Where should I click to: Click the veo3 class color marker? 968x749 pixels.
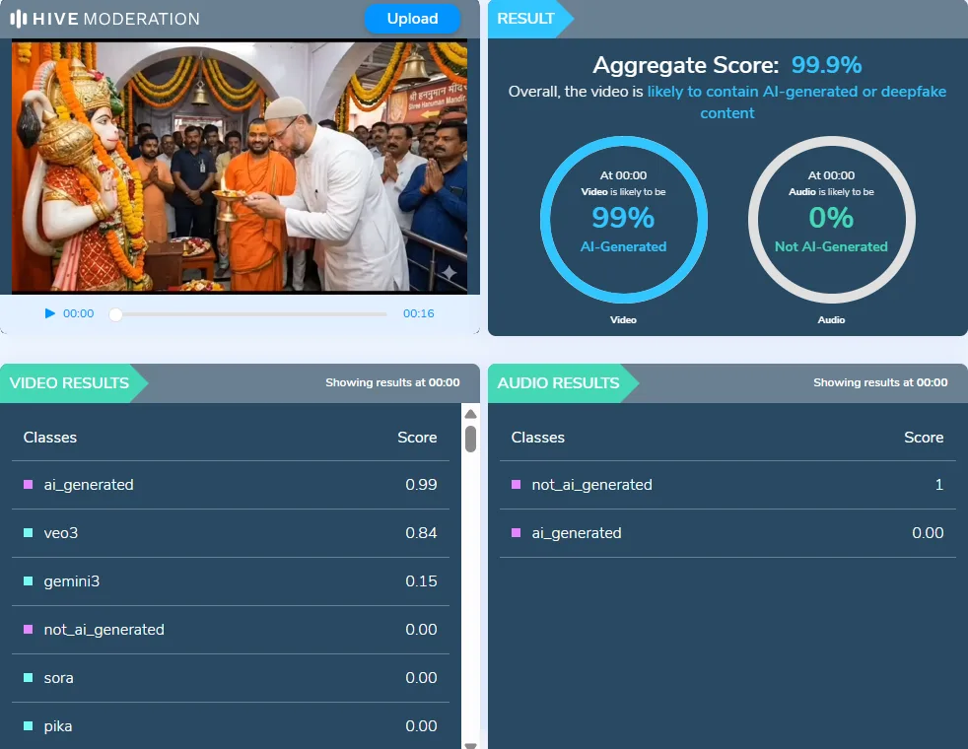(x=29, y=533)
